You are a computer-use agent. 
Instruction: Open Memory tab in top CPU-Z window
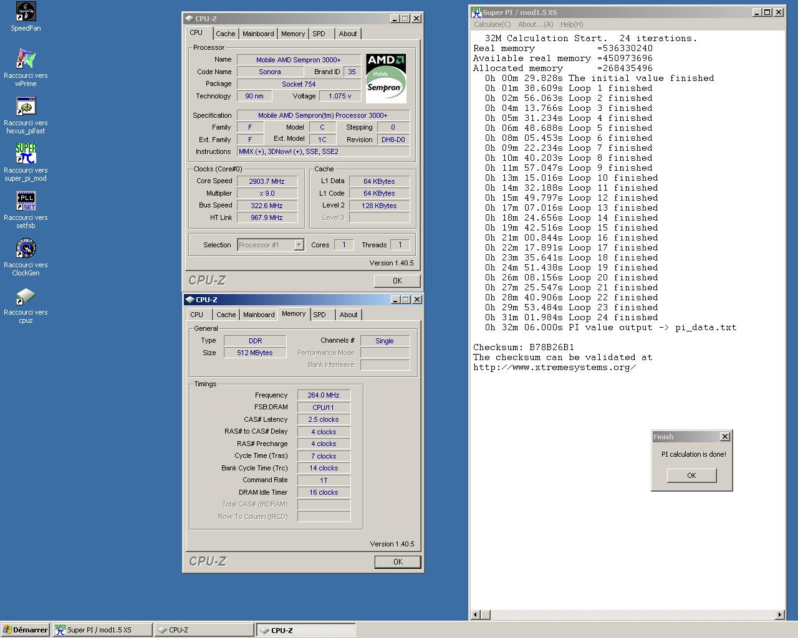[293, 34]
